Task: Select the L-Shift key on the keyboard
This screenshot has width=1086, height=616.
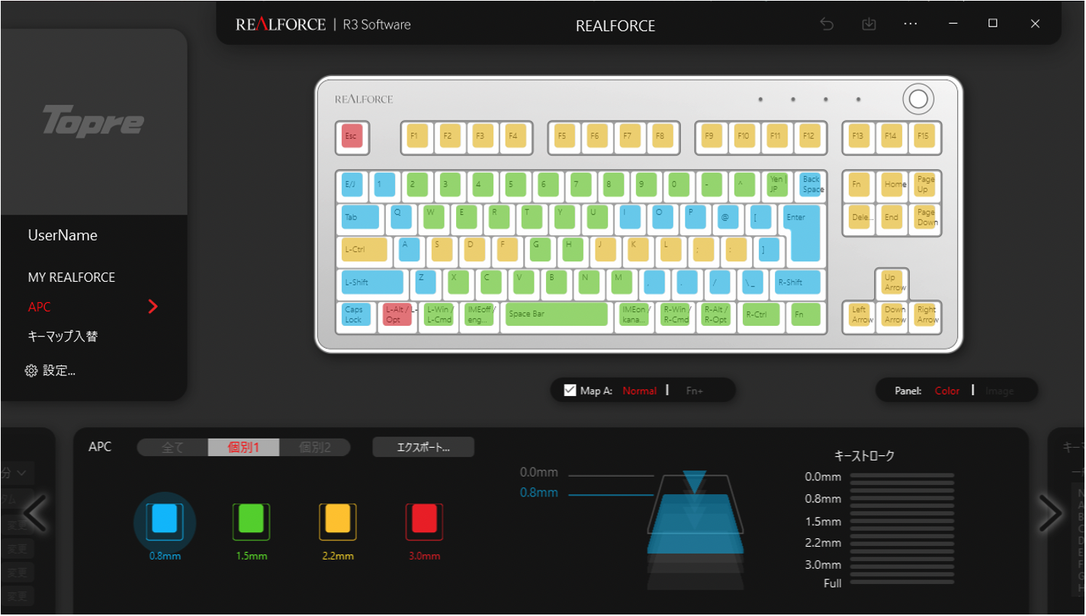Action: click(x=372, y=282)
